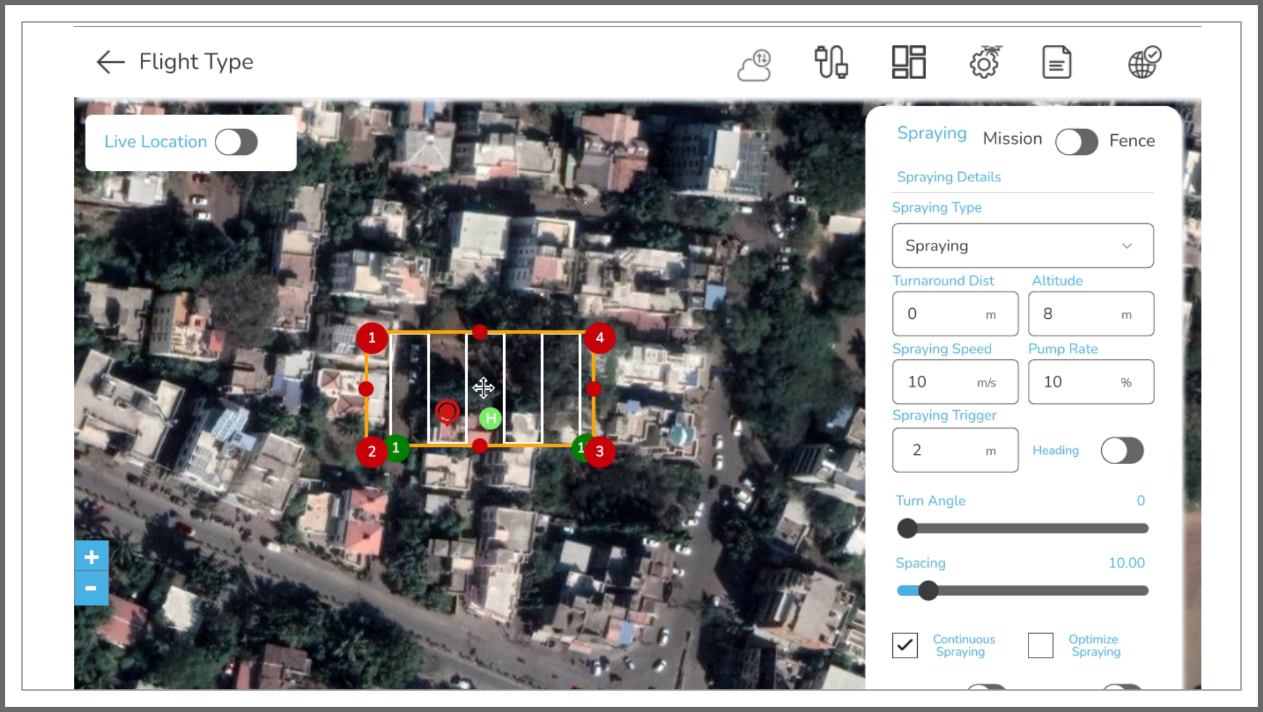Viewport: 1263px width, 712px height.
Task: Switch Mission to Fence mode
Action: click(1076, 141)
